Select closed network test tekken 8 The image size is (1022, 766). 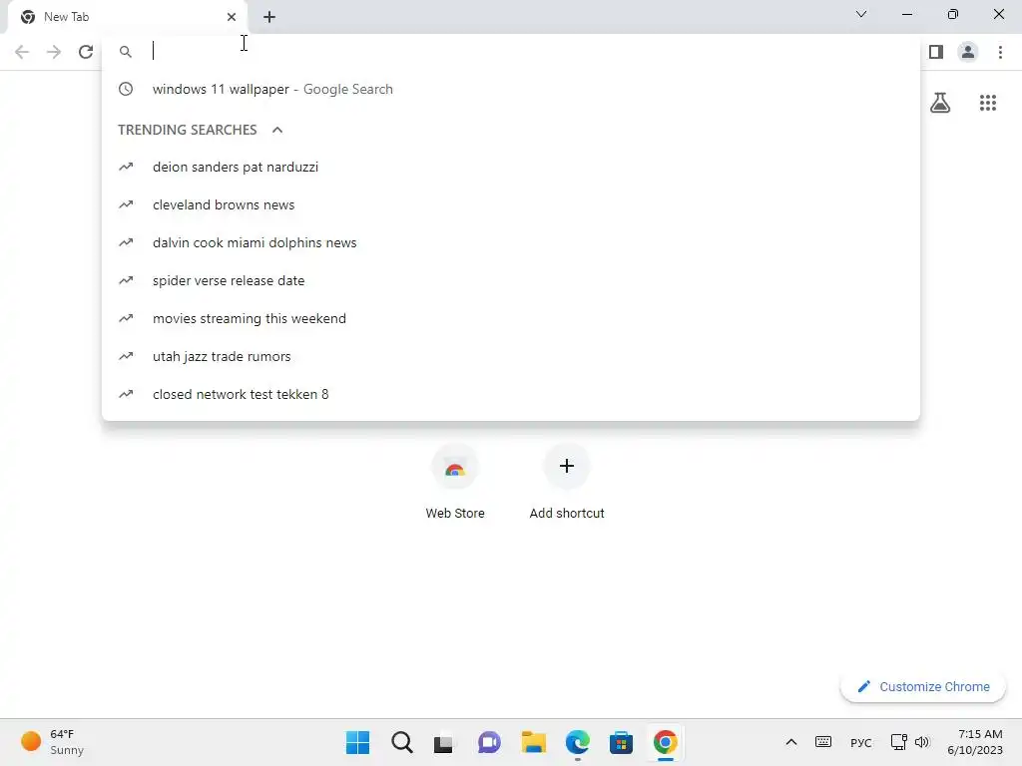511,394
